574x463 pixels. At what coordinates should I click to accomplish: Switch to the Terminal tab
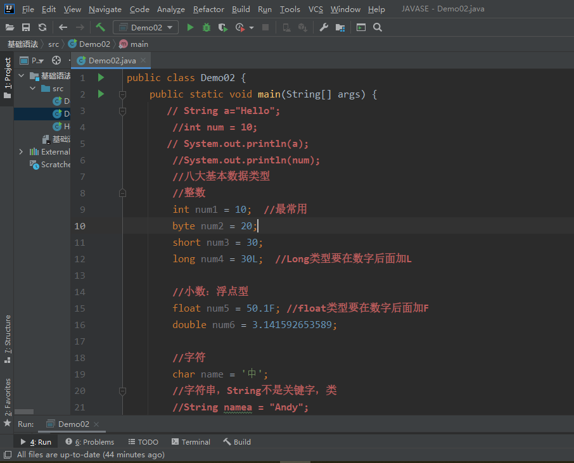pos(191,442)
